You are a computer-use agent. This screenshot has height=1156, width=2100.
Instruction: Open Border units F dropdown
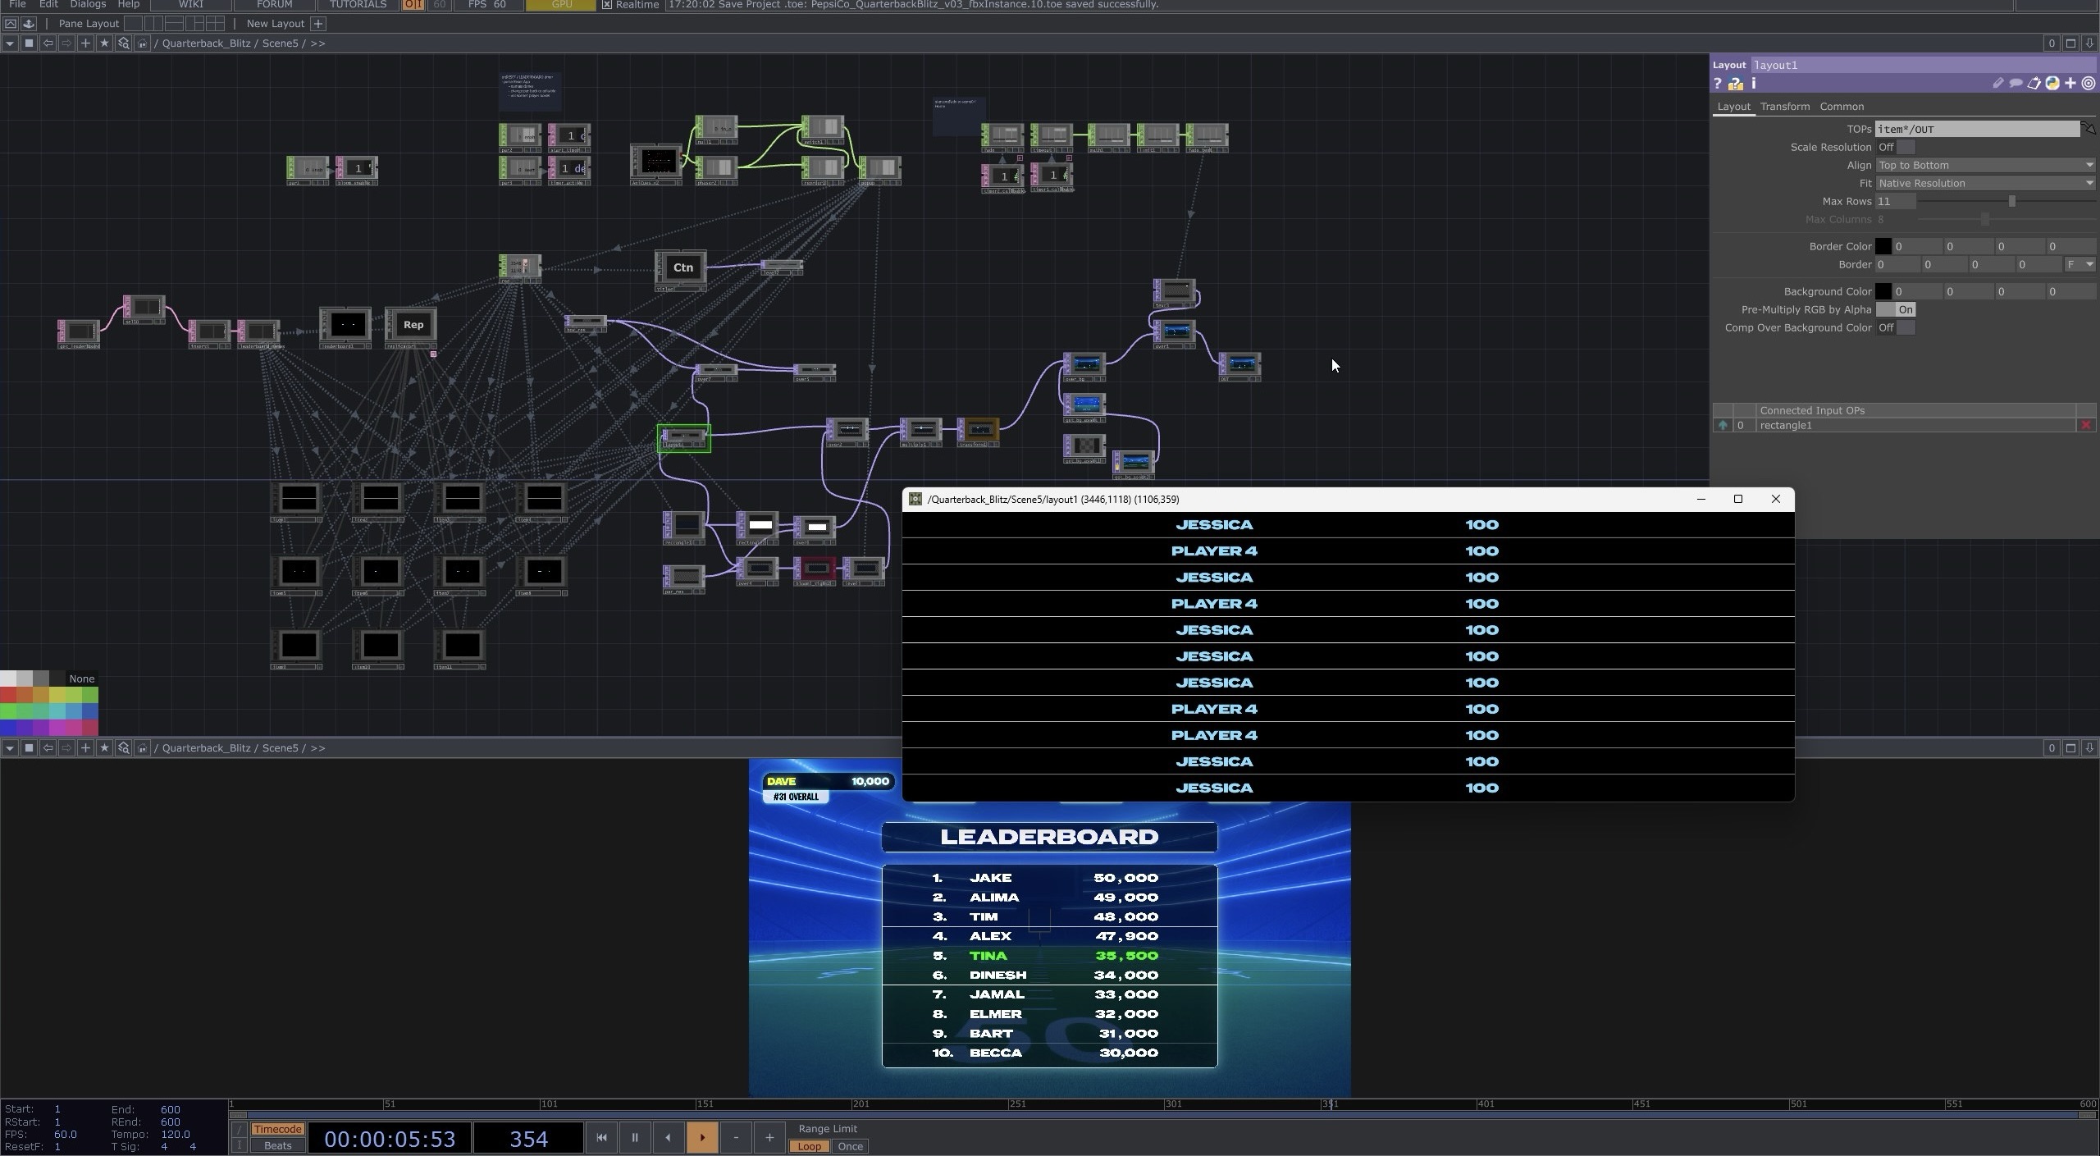point(2079,264)
